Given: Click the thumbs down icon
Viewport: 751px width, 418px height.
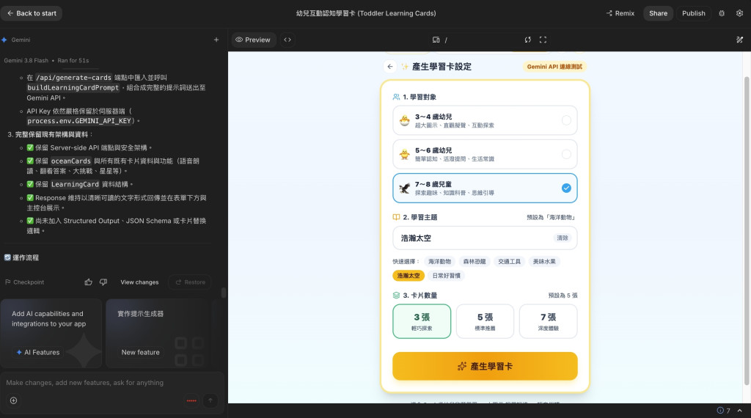Looking at the screenshot, I should click(103, 282).
